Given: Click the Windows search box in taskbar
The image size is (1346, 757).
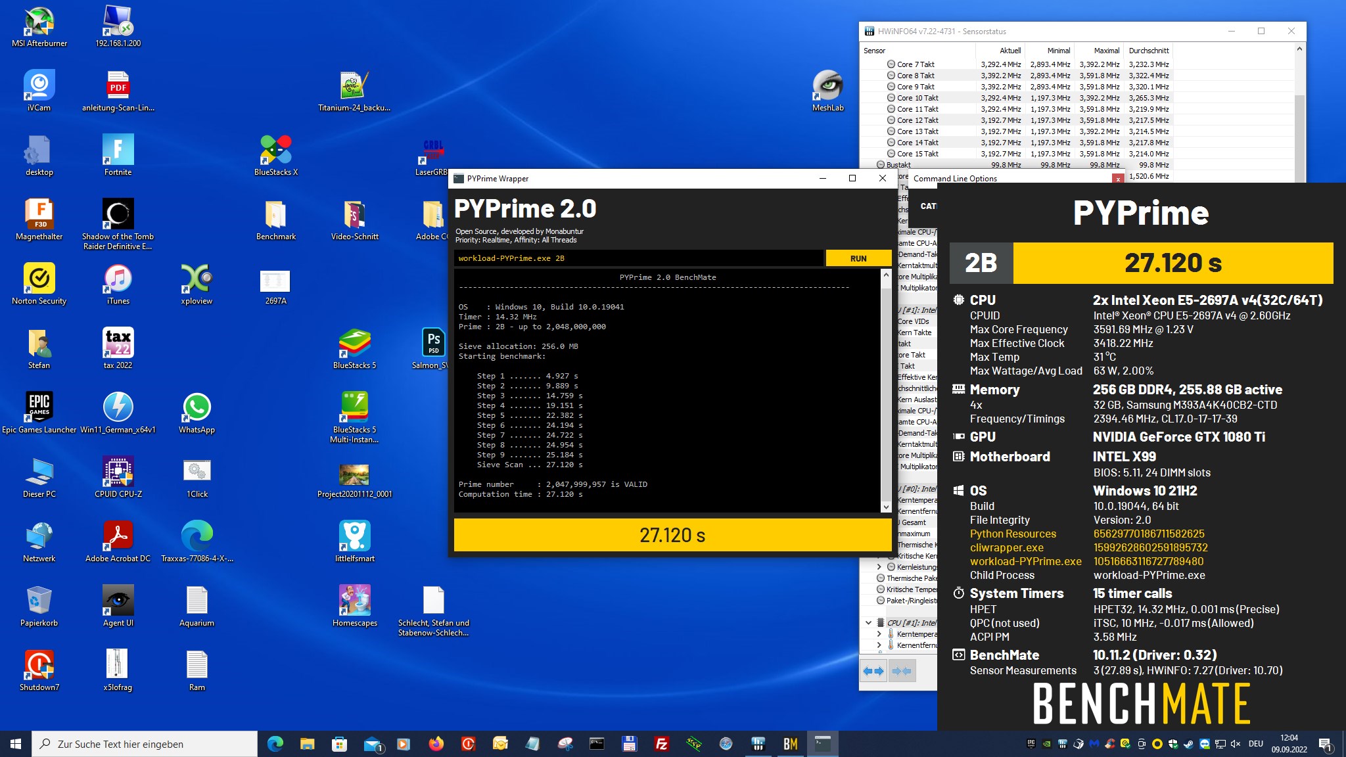Looking at the screenshot, I should coord(145,744).
